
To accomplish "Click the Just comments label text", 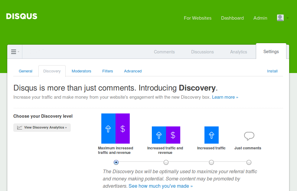I will click(248, 148).
